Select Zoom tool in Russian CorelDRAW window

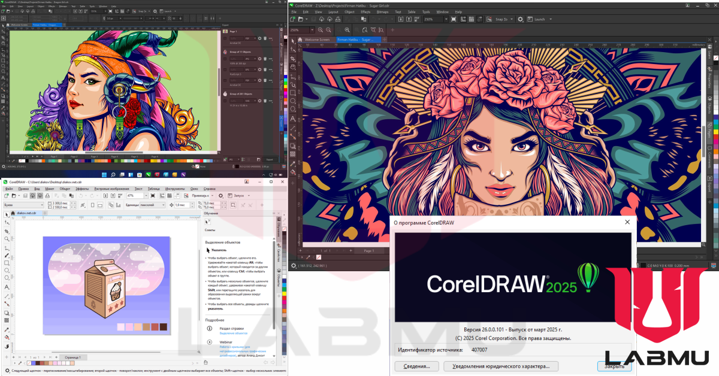point(7,238)
